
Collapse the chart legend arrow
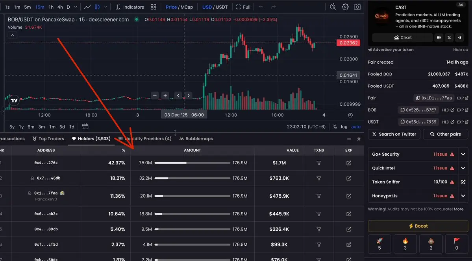click(12, 35)
